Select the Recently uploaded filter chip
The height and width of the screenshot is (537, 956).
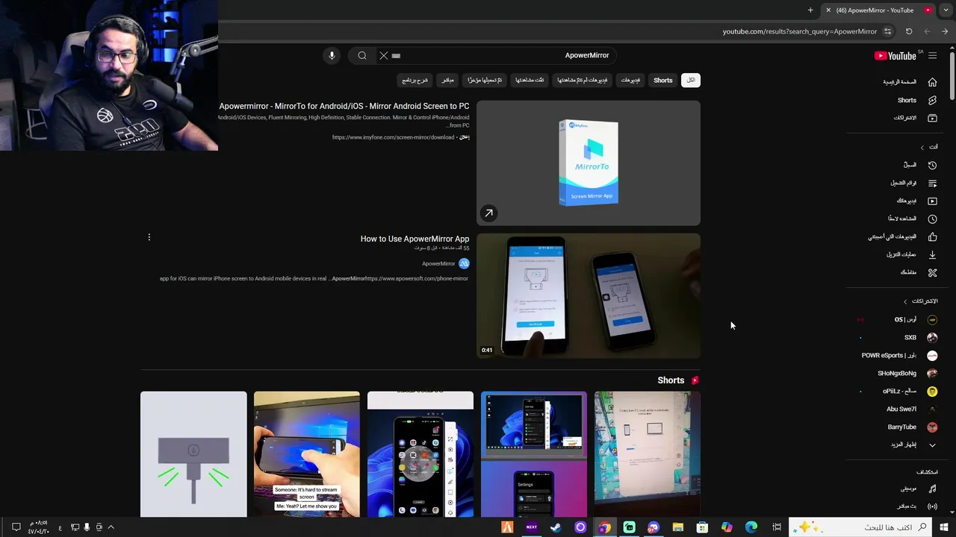485,80
